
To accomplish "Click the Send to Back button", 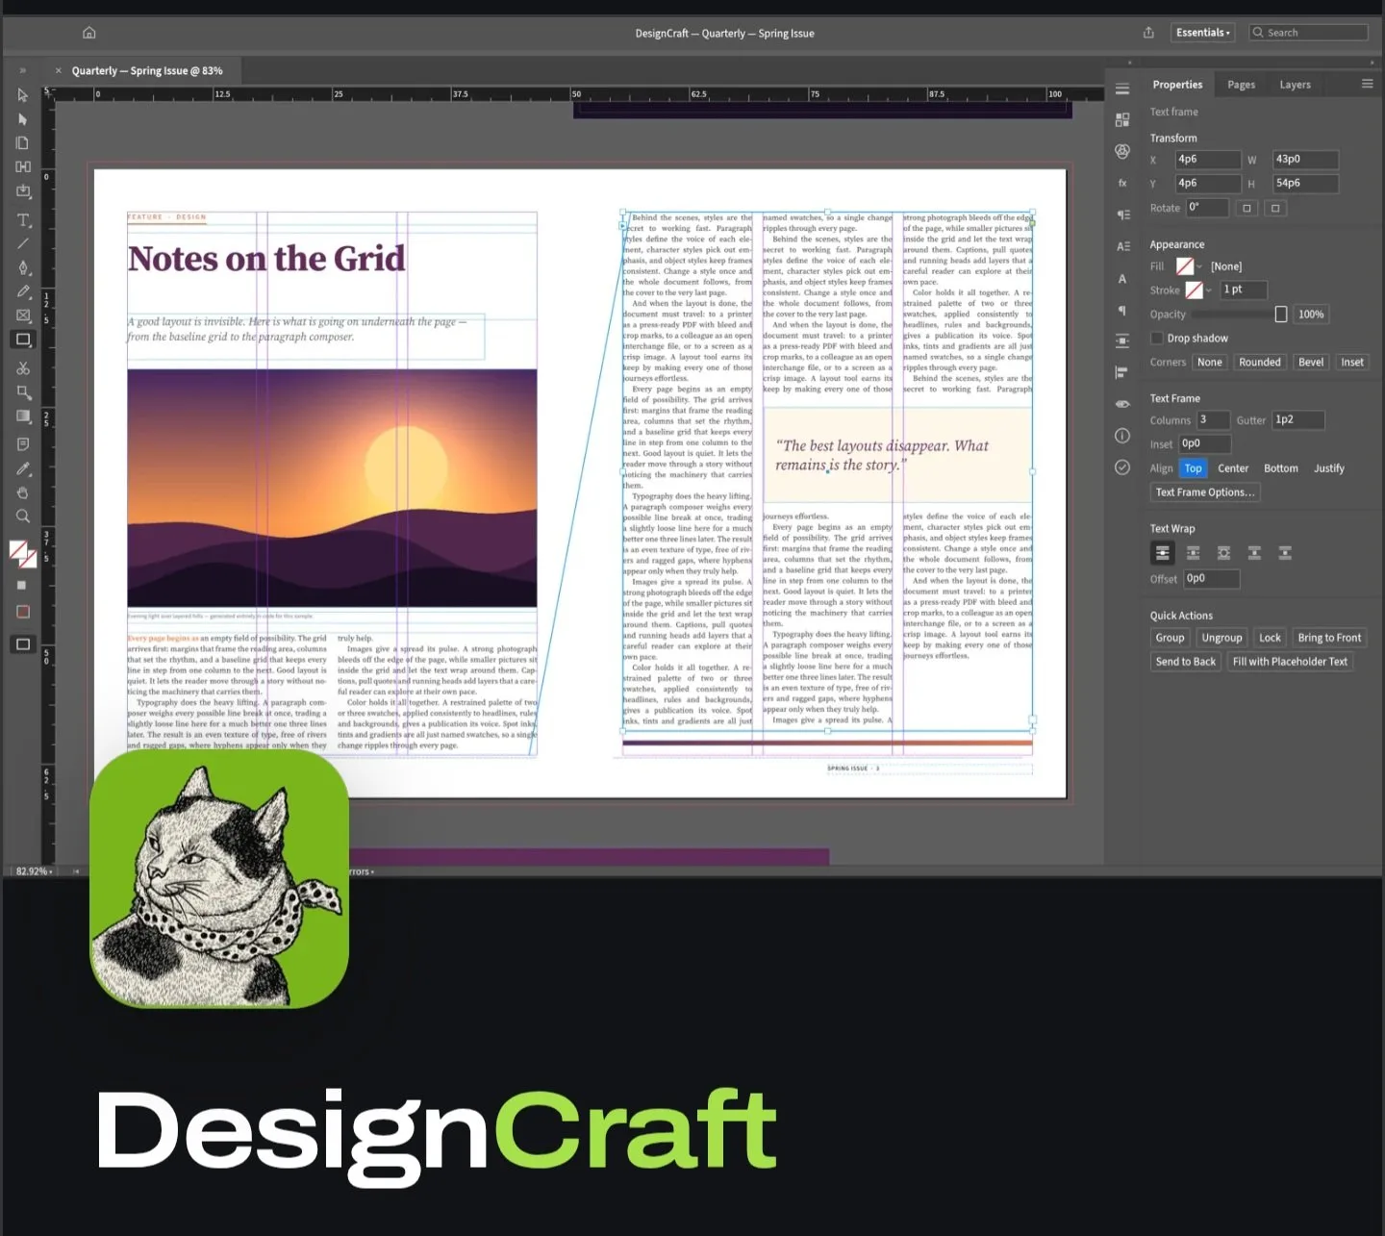I will [x=1185, y=662].
